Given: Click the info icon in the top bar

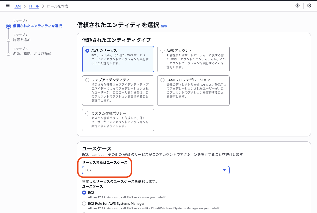Looking at the screenshot, I should (x=297, y=5).
